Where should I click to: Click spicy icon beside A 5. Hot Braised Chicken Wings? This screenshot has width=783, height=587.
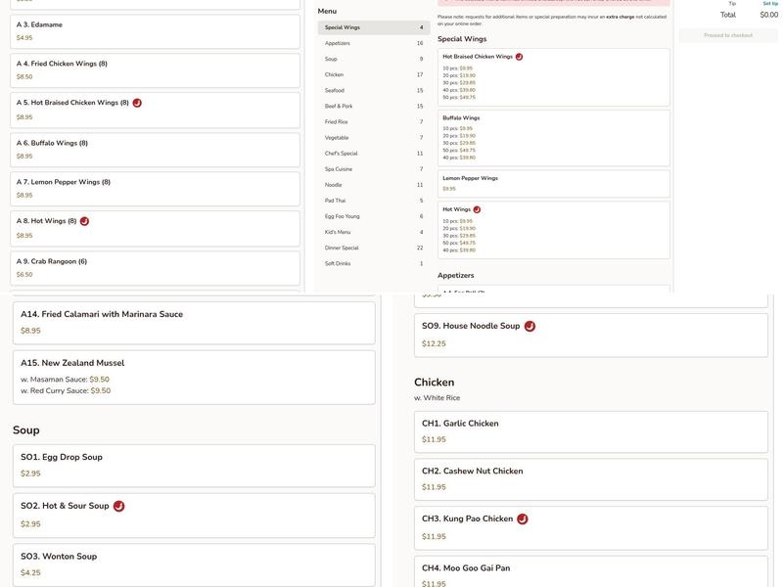click(x=137, y=103)
